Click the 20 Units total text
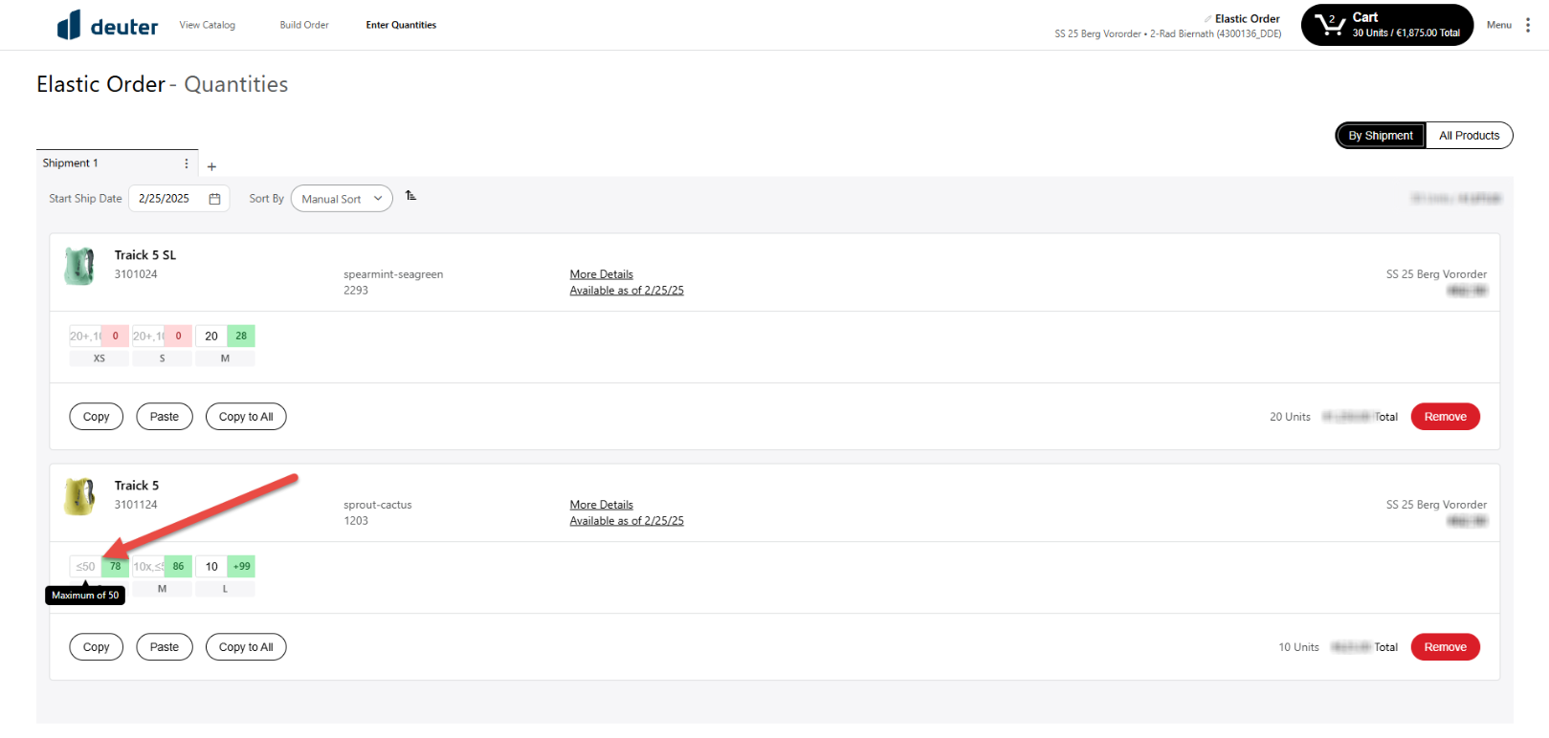Viewport: 1549px width, 738px height. (x=1290, y=417)
